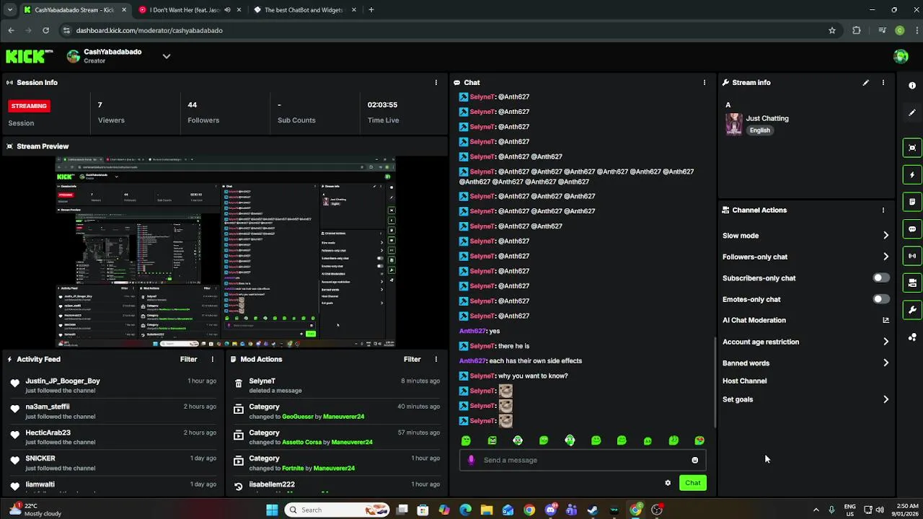The width and height of the screenshot is (923, 519).
Task: Open Steam from the taskbar
Action: [x=593, y=510]
